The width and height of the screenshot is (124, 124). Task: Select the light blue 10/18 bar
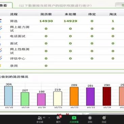pyautogui.click(x=8, y=96)
